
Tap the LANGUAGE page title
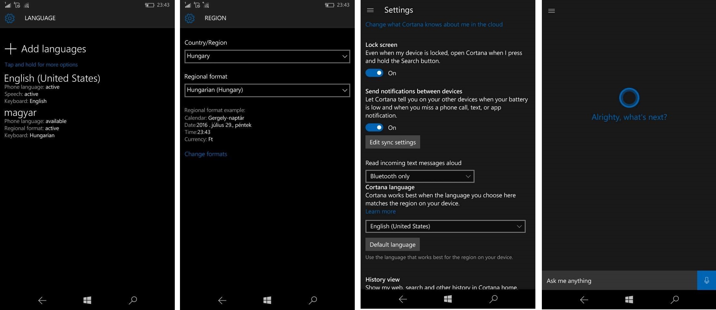coord(40,18)
